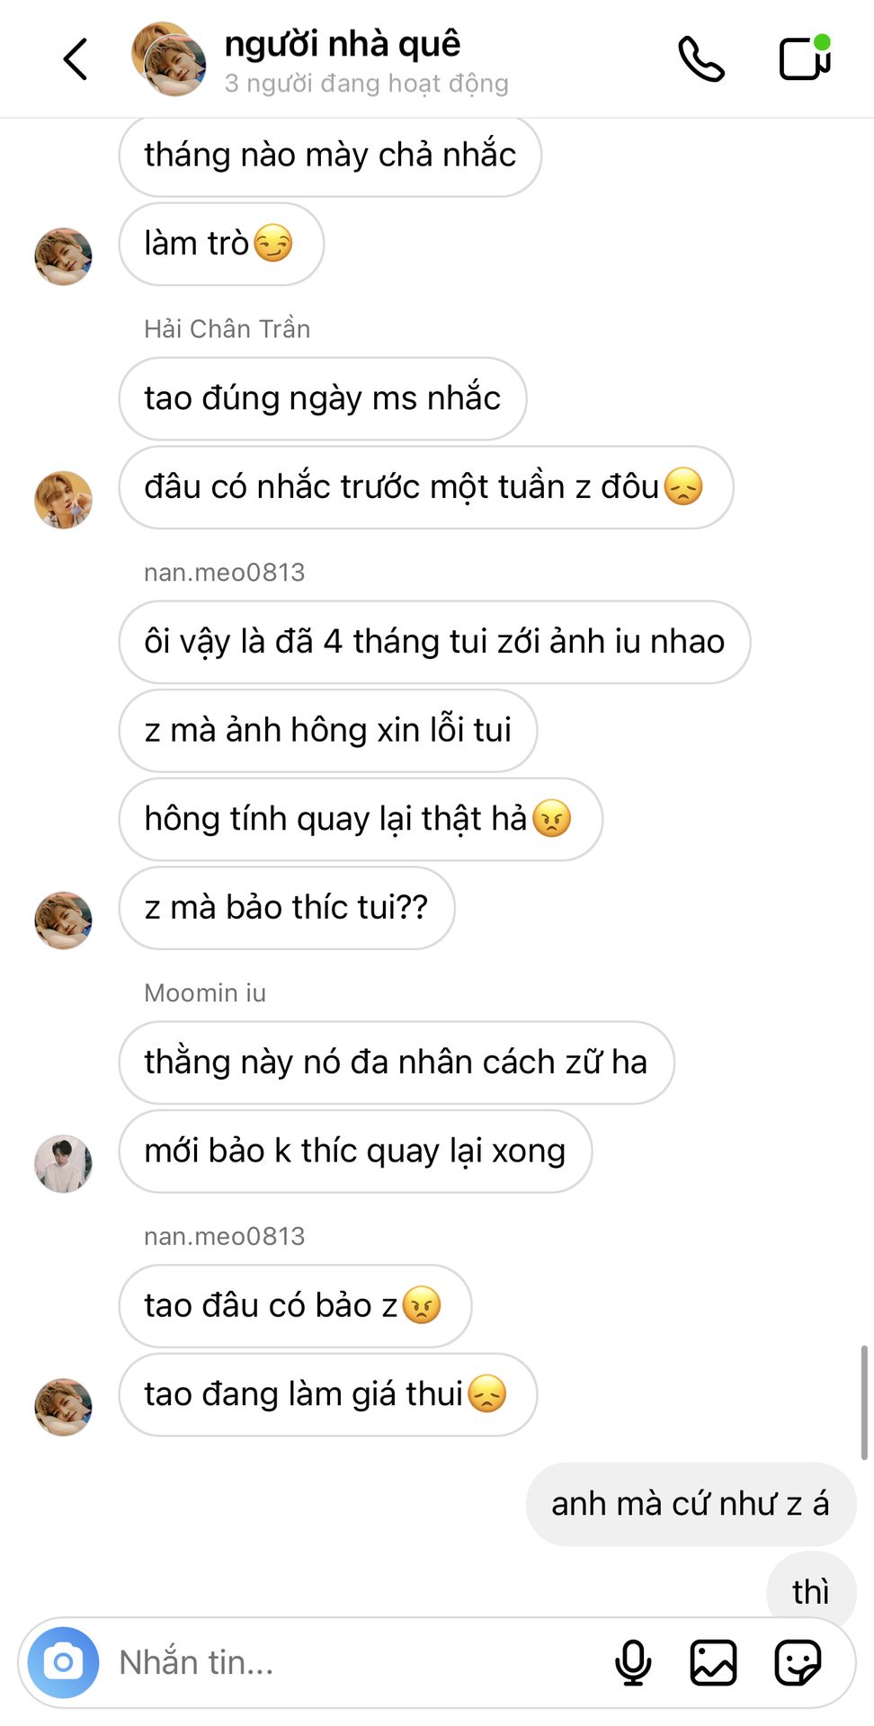The width and height of the screenshot is (874, 1726).
Task: Go back using the left arrow
Action: pos(76,59)
